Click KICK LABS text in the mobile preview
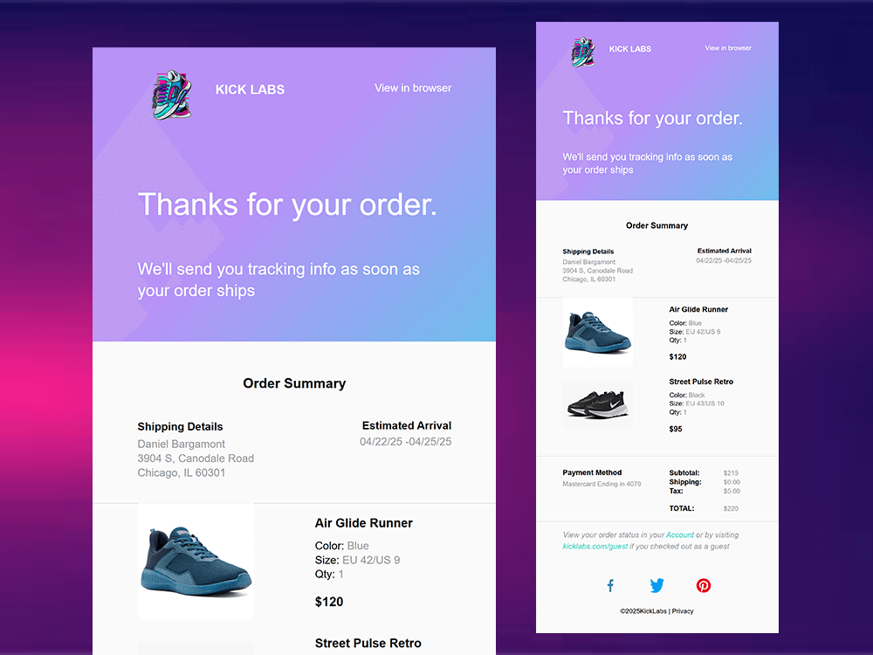This screenshot has width=873, height=655. point(630,49)
